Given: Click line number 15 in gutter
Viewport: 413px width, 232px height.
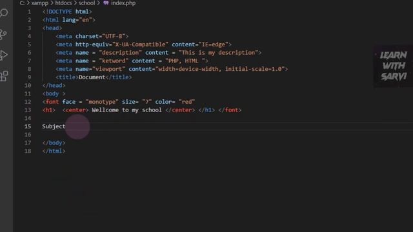Looking at the screenshot, I should 28,126.
